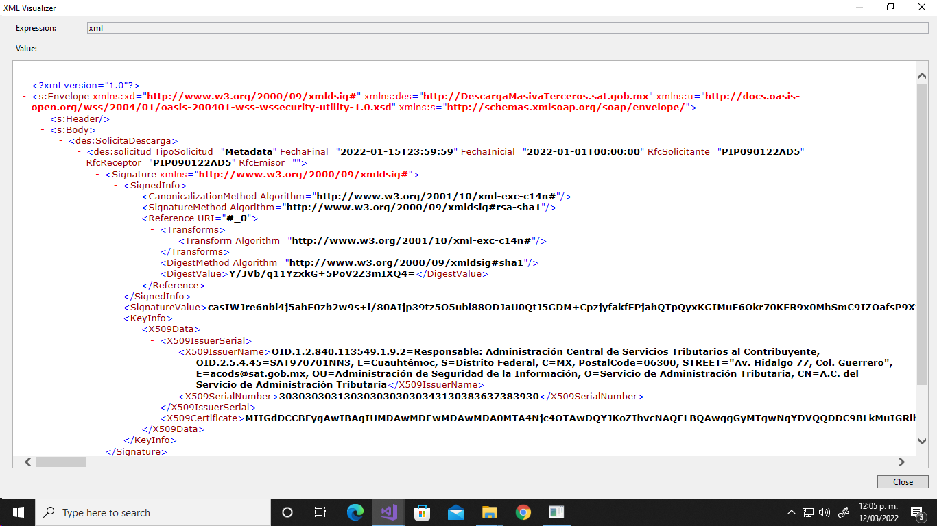937x526 pixels.
Task: Minimize the XML Visualizer window
Action: 859,8
